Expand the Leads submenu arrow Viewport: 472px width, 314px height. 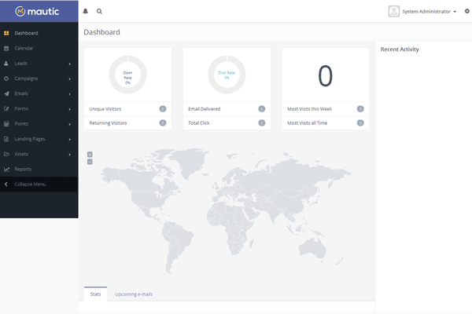pyautogui.click(x=70, y=64)
